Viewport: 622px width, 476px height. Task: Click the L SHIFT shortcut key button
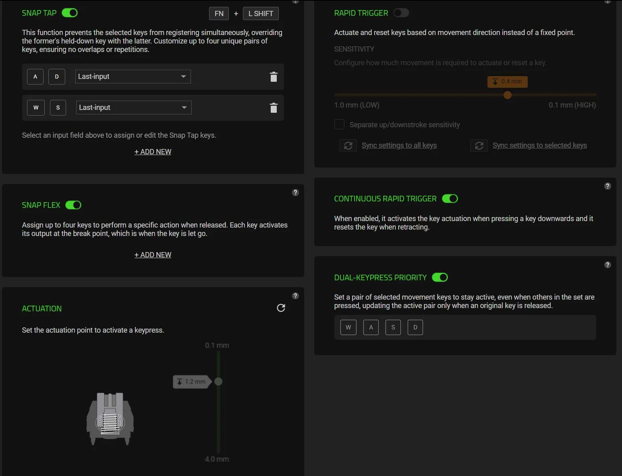point(261,13)
